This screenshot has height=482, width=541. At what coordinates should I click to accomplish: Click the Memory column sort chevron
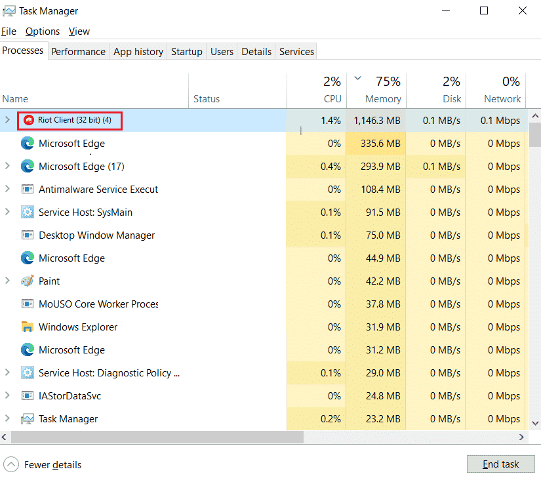click(x=357, y=77)
